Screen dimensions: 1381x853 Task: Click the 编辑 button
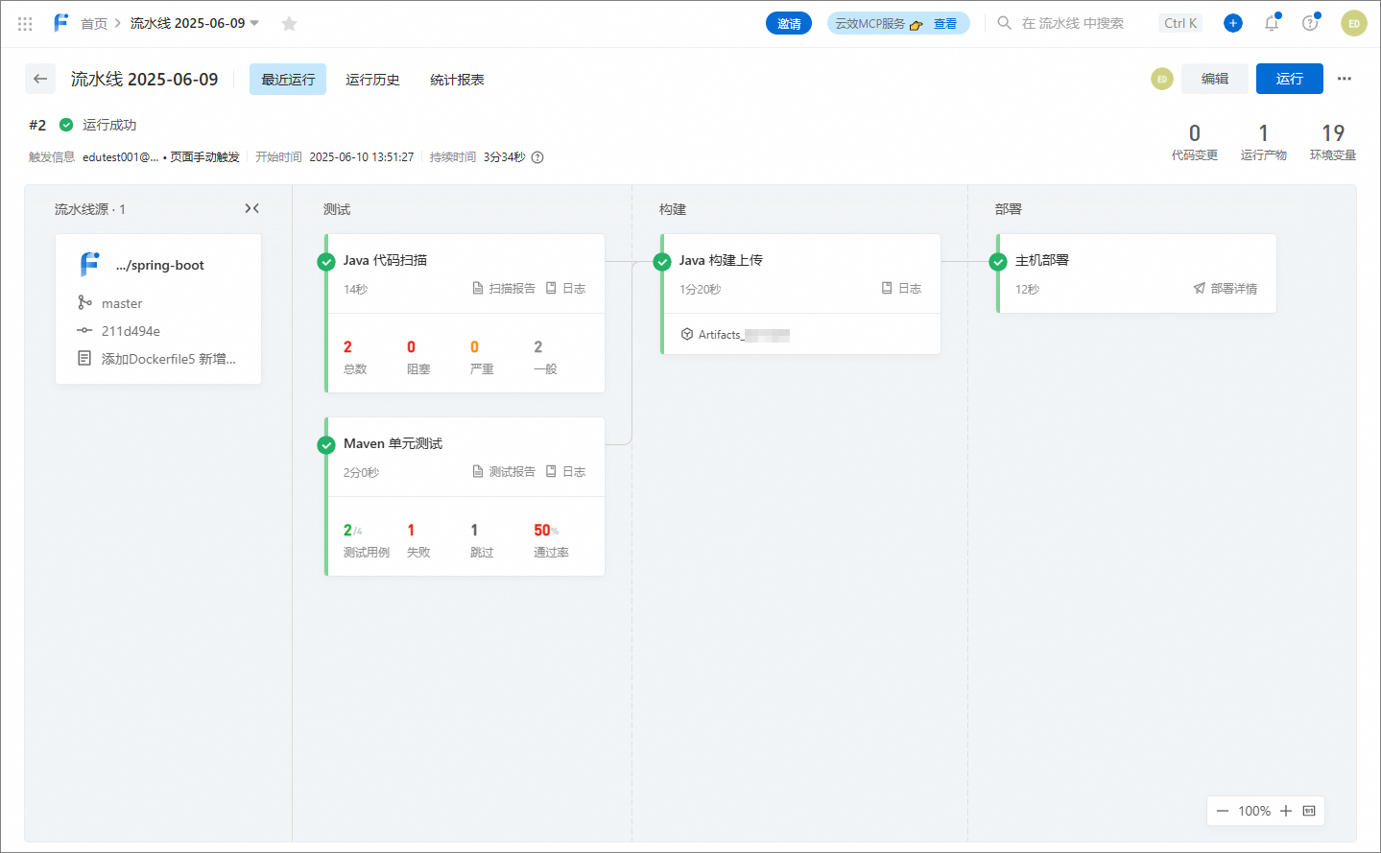1215,79
